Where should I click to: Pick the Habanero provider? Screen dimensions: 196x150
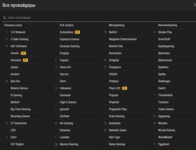pos(66,88)
